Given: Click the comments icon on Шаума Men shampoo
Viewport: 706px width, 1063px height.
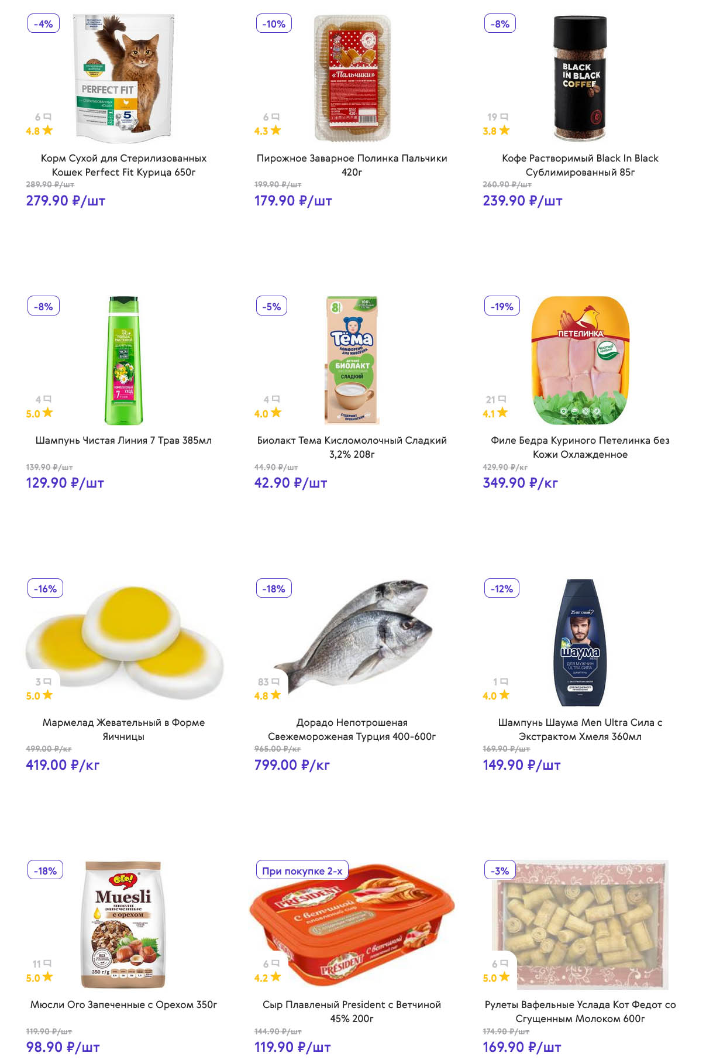Looking at the screenshot, I should tap(504, 682).
